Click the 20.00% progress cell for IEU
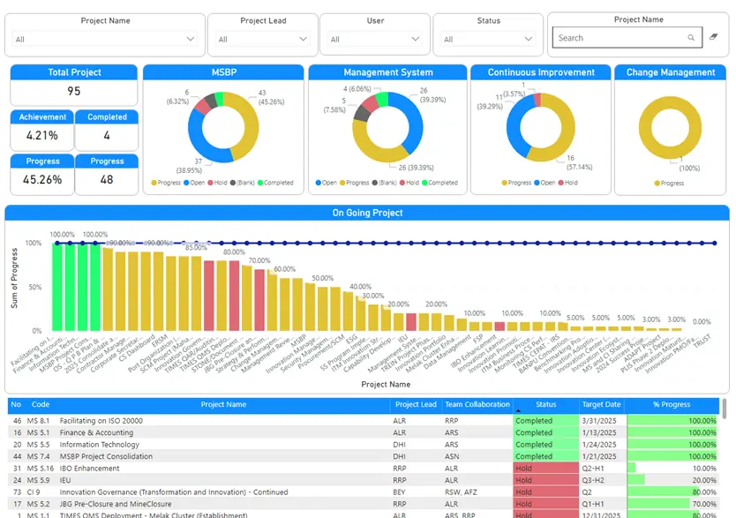This screenshot has height=518, width=736. [x=672, y=480]
